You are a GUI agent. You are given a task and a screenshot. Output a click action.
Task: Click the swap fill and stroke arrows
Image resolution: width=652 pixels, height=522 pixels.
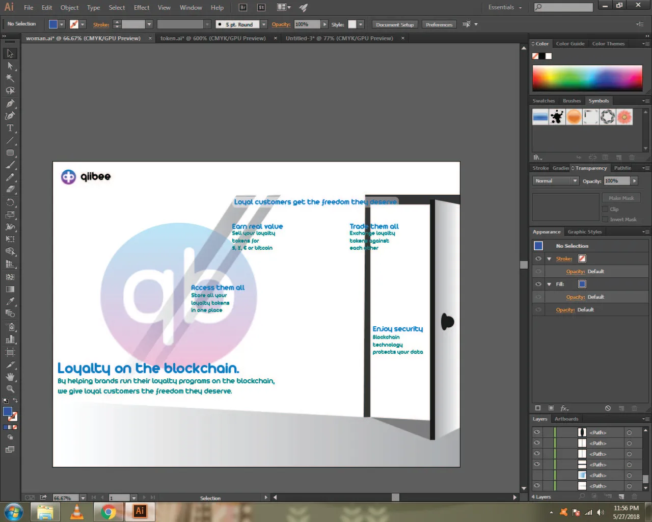pos(15,401)
